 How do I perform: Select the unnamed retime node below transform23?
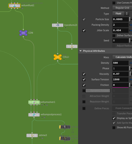tap(72, 46)
